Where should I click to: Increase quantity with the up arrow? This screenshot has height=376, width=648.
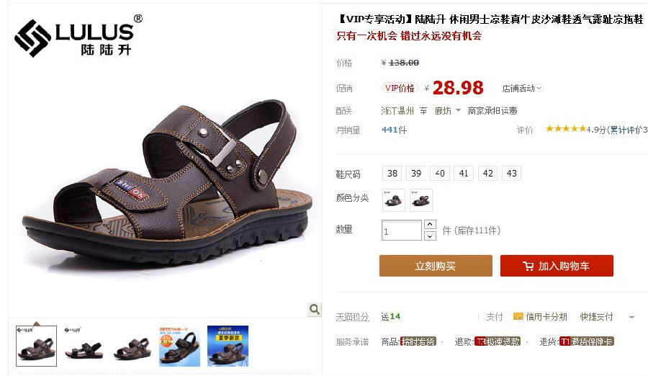pyautogui.click(x=430, y=224)
